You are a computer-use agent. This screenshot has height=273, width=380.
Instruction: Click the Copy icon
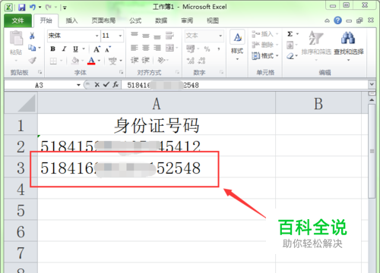point(32,48)
